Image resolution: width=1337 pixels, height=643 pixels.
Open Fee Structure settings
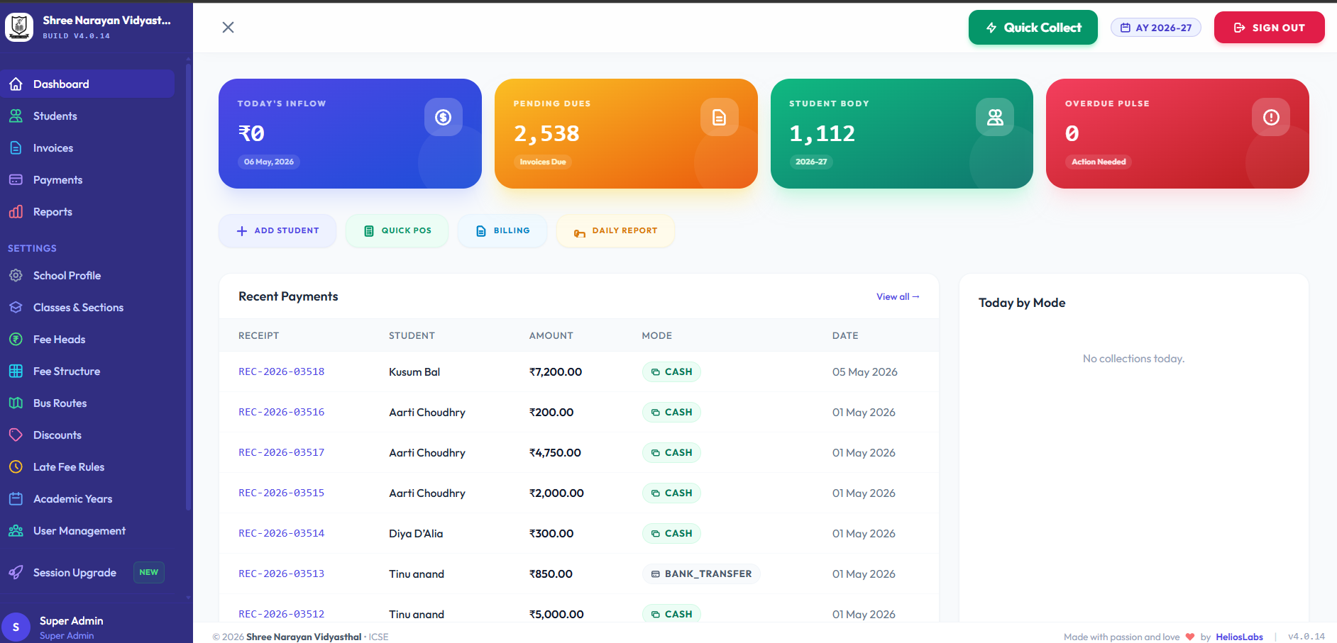click(x=87, y=371)
